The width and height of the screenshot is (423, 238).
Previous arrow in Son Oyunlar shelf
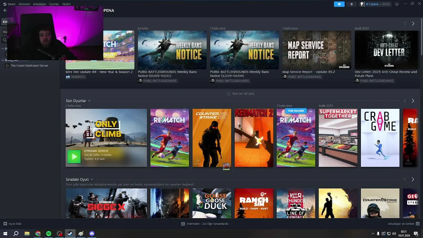pyautogui.click(x=405, y=100)
